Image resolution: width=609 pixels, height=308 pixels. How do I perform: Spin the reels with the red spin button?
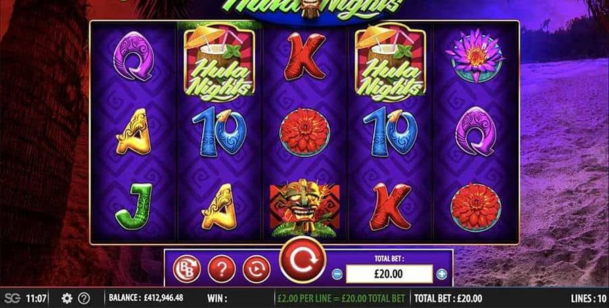coord(302,260)
